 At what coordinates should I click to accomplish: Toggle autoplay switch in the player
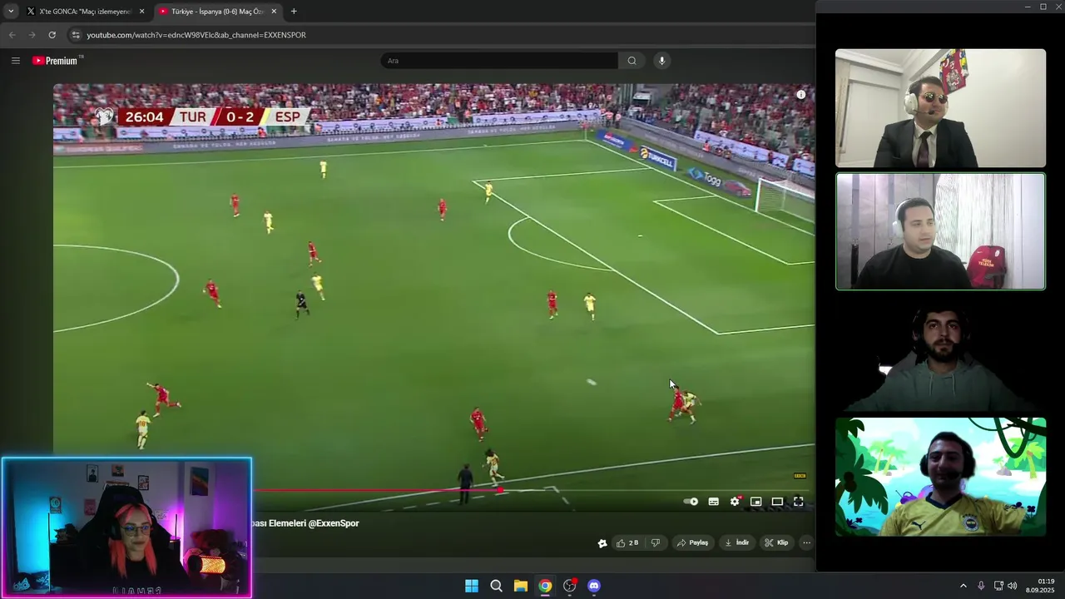point(691,502)
